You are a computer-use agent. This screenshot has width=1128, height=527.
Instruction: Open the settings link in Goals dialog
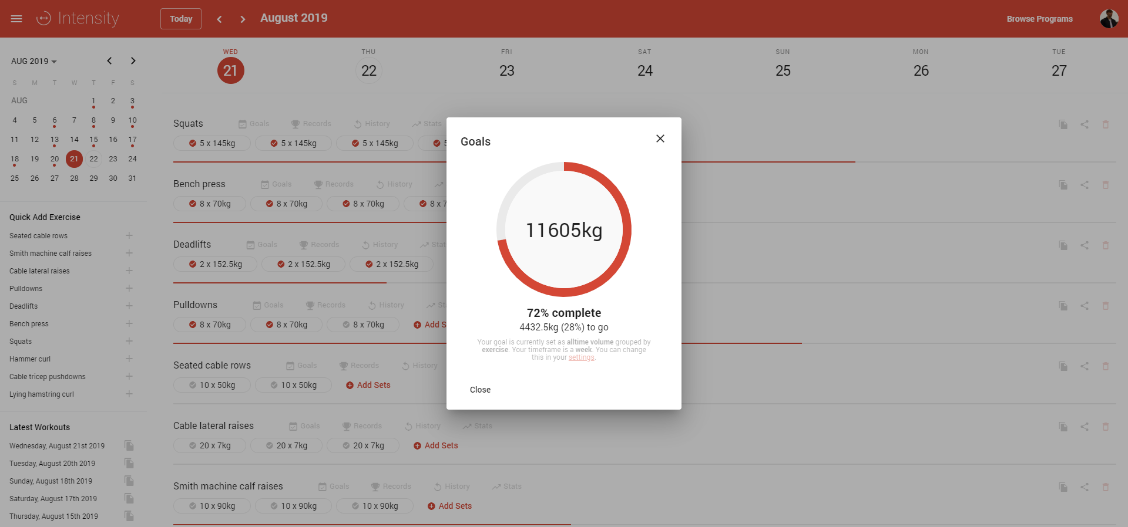click(x=581, y=357)
